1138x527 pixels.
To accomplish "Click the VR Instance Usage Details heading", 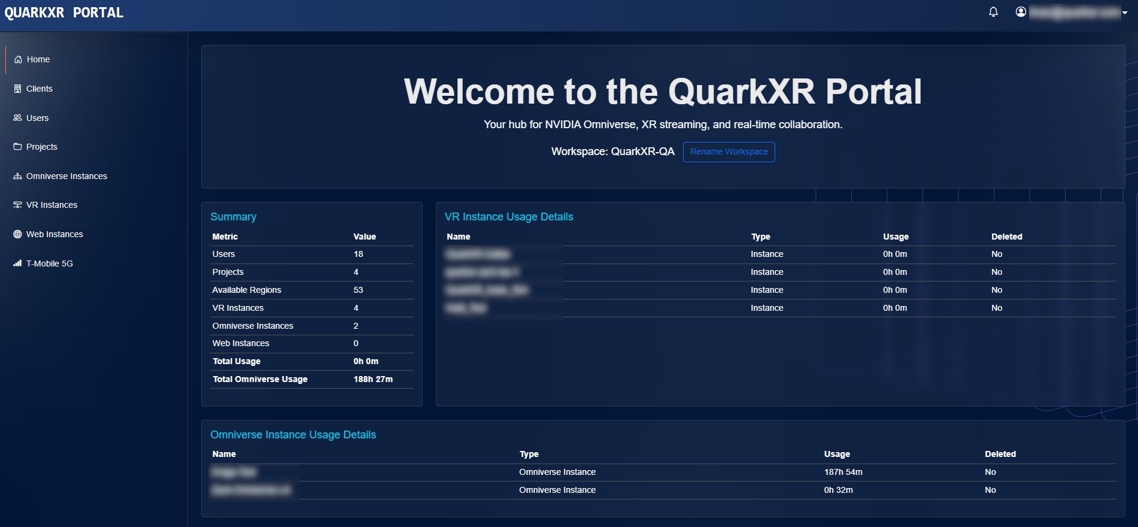I will [x=509, y=217].
